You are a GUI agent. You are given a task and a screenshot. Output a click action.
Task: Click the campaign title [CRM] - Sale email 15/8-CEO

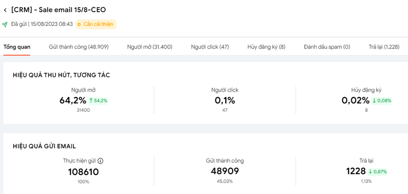click(58, 10)
